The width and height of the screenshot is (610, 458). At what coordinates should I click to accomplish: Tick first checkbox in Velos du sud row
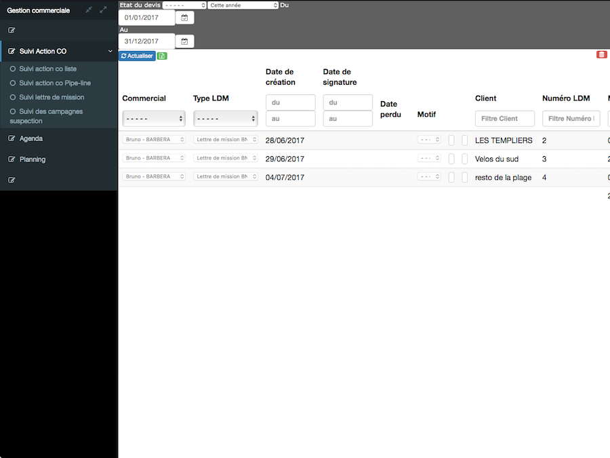[x=451, y=159]
